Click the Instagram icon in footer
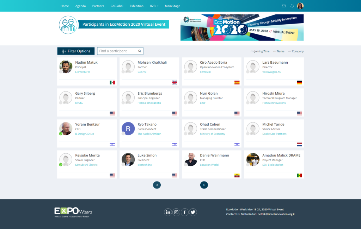The width and height of the screenshot is (361, 229). pyautogui.click(x=176, y=212)
